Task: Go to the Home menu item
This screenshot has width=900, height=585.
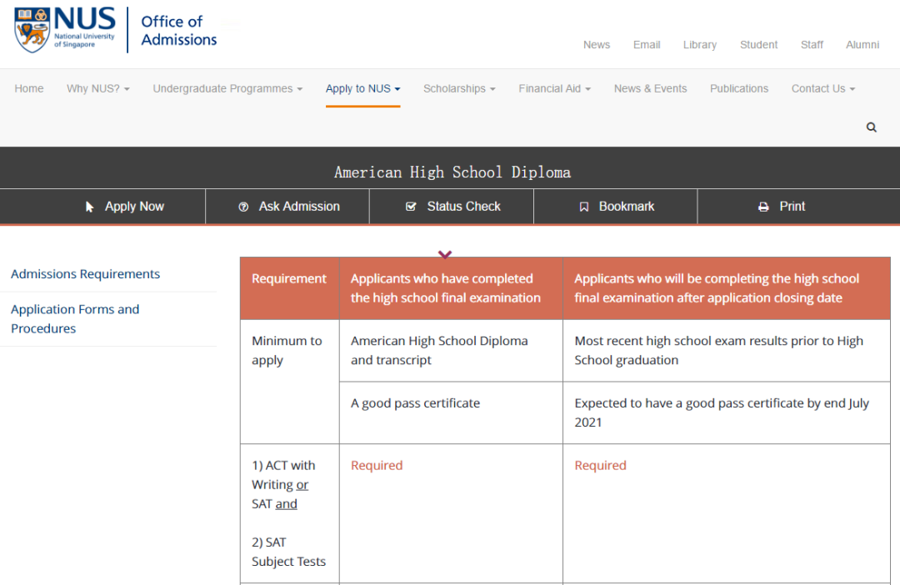Action: pos(29,88)
